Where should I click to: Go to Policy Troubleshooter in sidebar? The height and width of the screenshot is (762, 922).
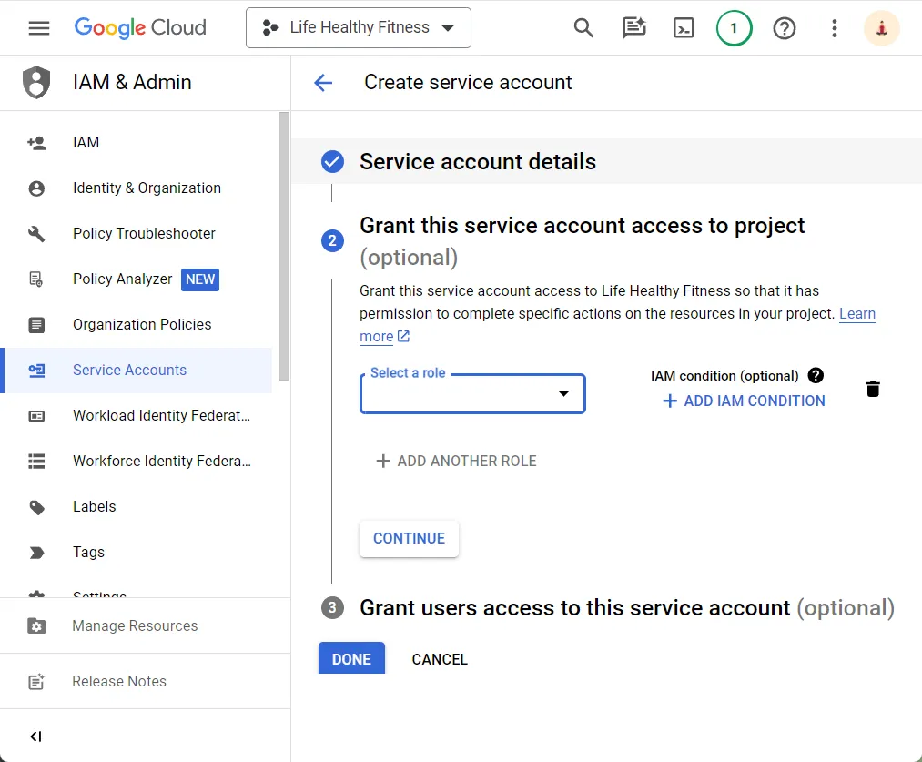point(144,234)
